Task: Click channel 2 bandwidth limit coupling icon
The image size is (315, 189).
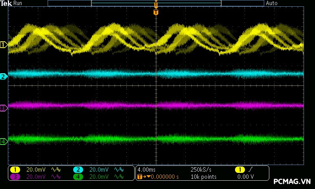Action: (118, 169)
